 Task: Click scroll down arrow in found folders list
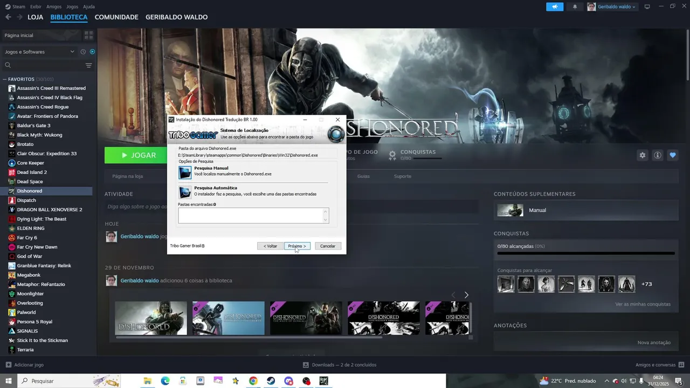(x=325, y=219)
